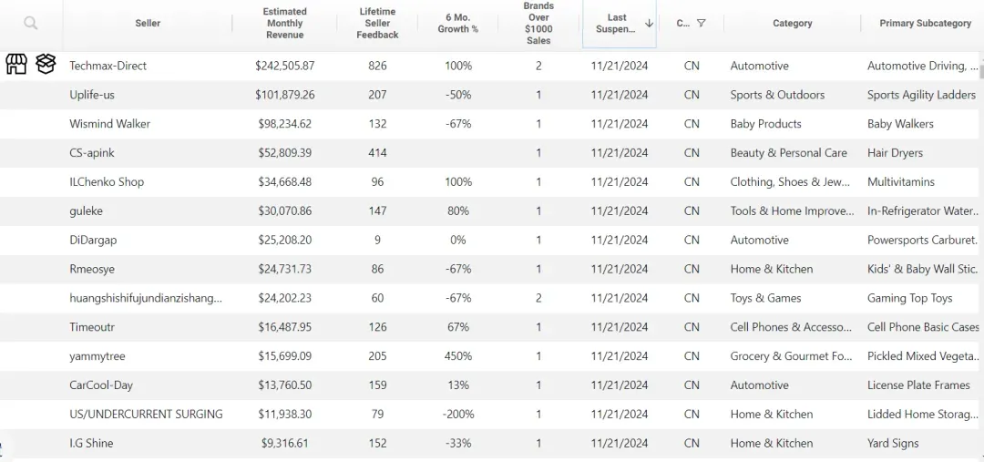Select the yammytree seller name
The image size is (984, 462).
pos(97,356)
